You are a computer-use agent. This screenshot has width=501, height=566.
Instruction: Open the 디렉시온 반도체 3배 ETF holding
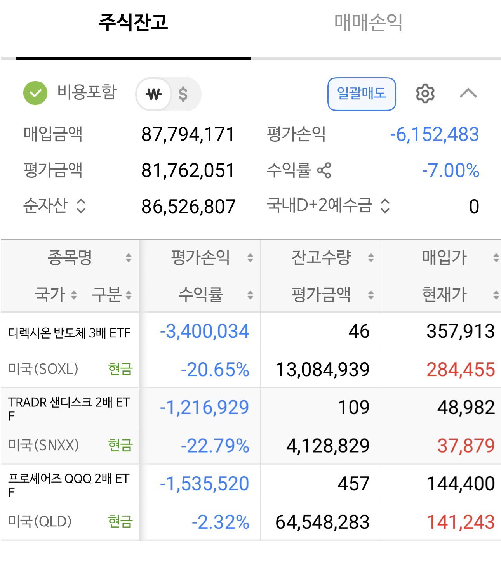click(x=250, y=350)
